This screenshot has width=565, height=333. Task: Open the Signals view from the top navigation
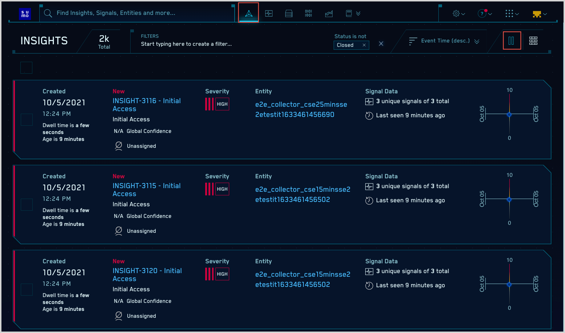[x=269, y=13]
